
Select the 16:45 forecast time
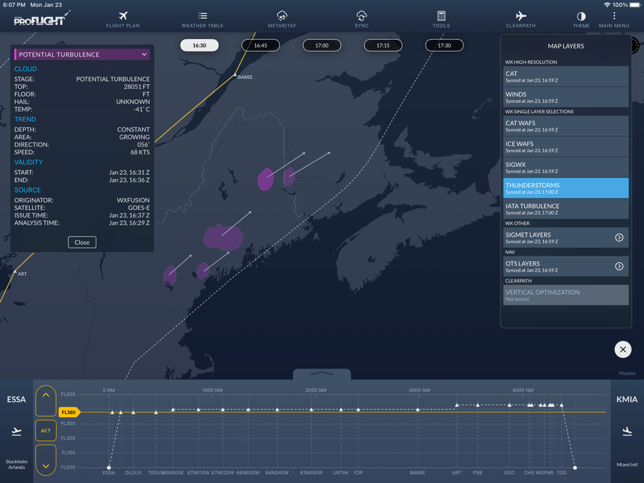pos(260,45)
